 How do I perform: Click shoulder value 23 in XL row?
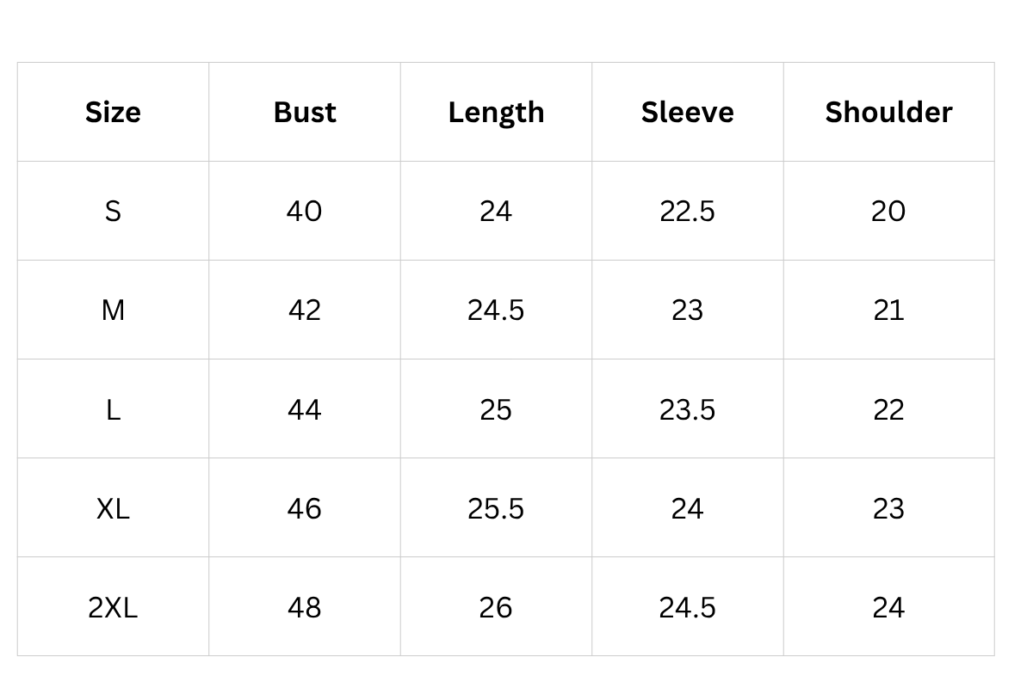coord(888,509)
